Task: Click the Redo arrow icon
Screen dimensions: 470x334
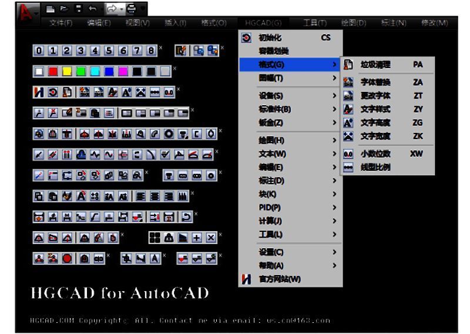Action: [x=112, y=9]
